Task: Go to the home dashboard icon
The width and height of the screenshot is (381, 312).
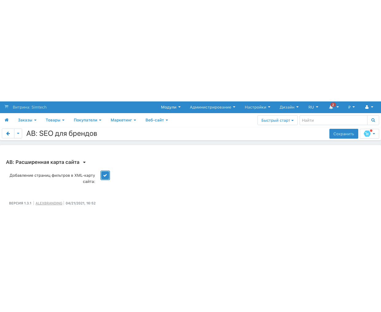Action: tap(6, 120)
